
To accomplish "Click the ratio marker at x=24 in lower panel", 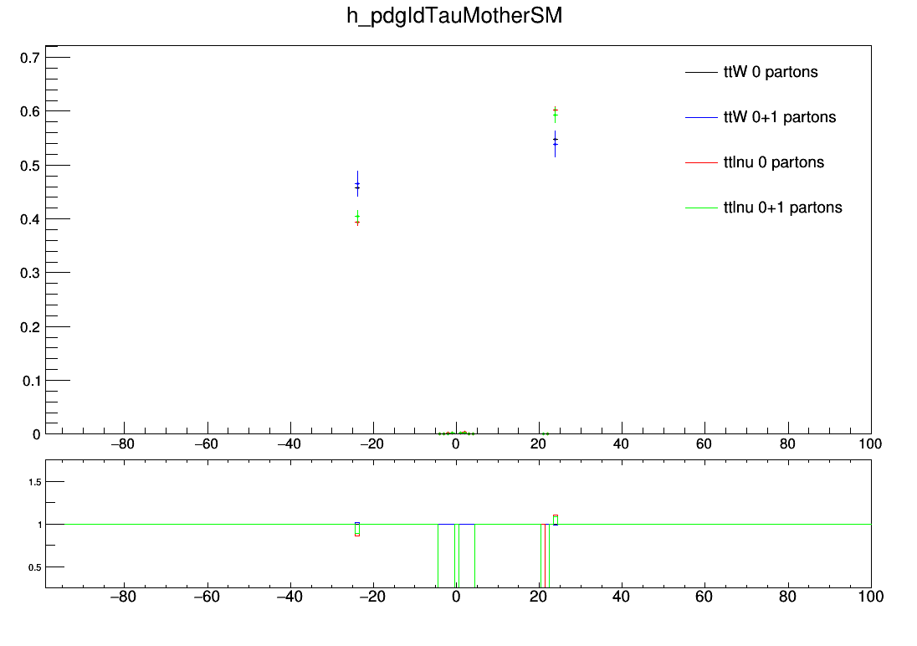I will pyautogui.click(x=555, y=520).
